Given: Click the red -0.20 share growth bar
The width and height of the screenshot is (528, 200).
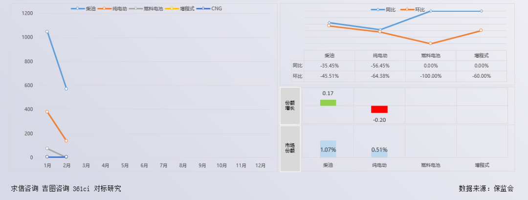Looking at the screenshot, I should coord(379,109).
